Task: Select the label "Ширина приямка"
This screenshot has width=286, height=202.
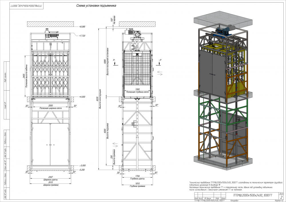Action: (x=51, y=185)
